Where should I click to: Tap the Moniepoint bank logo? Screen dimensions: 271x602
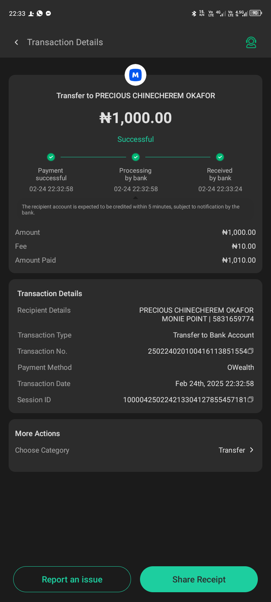(135, 75)
